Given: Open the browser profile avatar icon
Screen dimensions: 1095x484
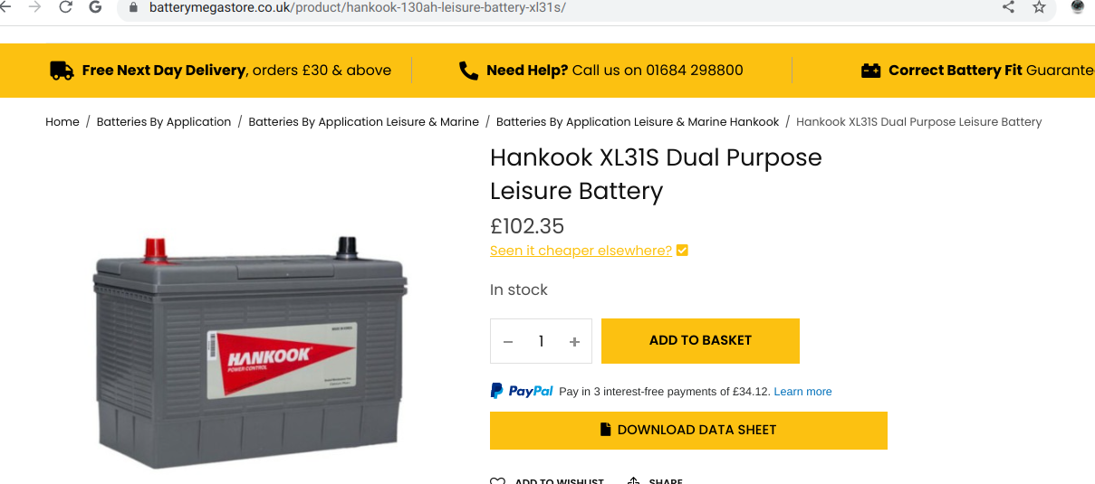Looking at the screenshot, I should coord(1078,6).
